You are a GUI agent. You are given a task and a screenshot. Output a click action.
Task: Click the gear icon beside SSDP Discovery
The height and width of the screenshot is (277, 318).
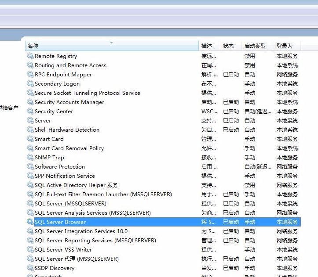pyautogui.click(x=30, y=268)
